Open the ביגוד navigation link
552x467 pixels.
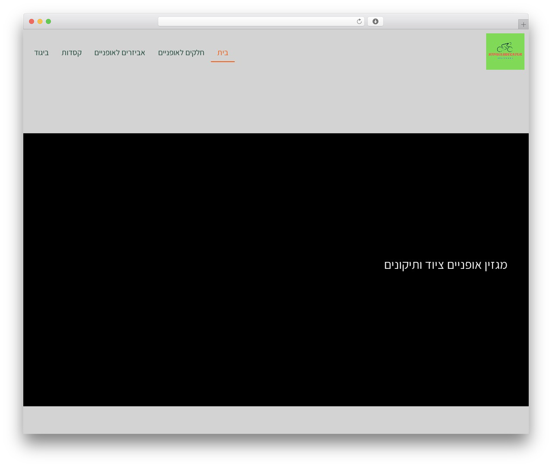41,53
